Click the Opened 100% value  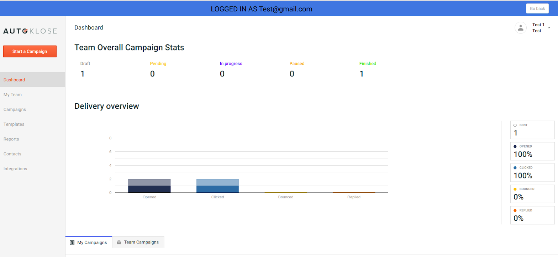tap(523, 154)
